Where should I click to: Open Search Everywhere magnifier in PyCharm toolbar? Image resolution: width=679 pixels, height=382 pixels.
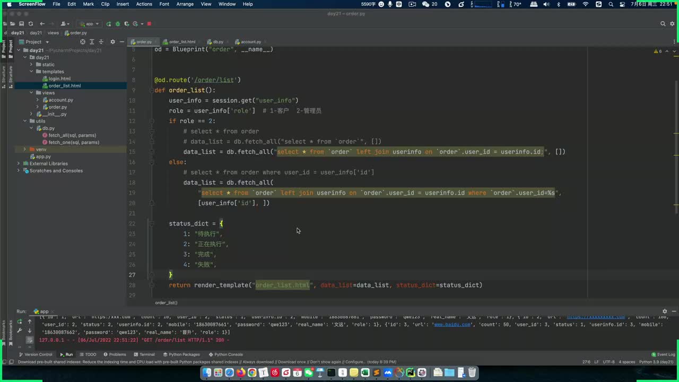coord(663,24)
